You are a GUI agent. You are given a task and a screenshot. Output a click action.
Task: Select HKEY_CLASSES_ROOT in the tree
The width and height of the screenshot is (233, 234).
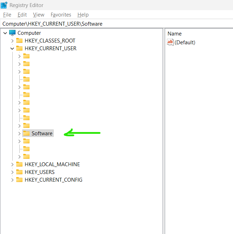tap(50, 41)
